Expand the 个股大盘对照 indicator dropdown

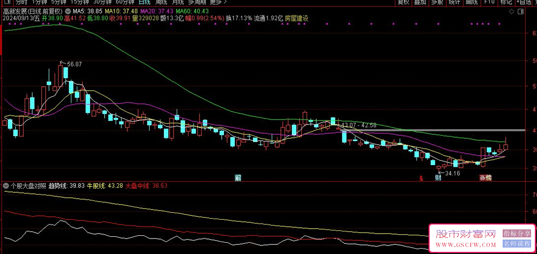point(6,186)
